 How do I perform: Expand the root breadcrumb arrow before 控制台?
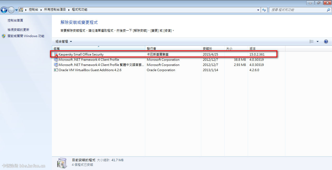click(26, 10)
